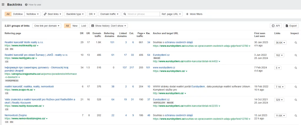Toggle the Dofollow filter
The width and height of the screenshot is (301, 125).
[18, 14]
